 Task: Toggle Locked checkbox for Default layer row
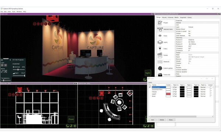[211, 87]
